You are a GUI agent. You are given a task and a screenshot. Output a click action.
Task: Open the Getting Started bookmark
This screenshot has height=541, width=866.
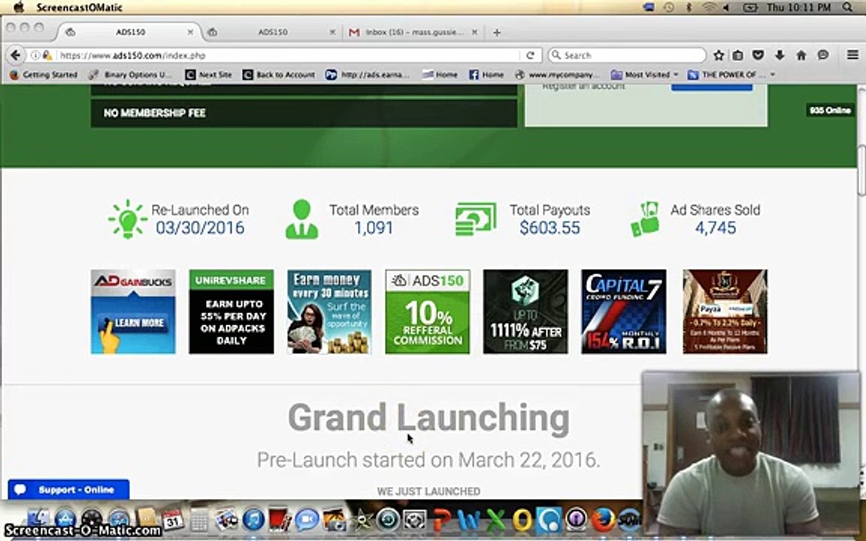(44, 74)
